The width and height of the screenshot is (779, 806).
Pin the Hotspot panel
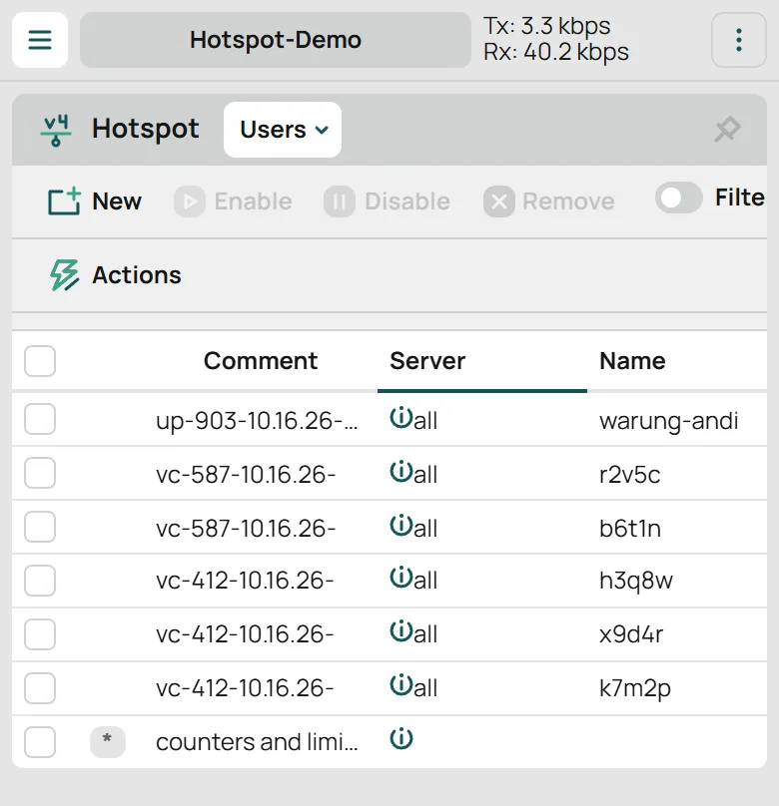(727, 130)
